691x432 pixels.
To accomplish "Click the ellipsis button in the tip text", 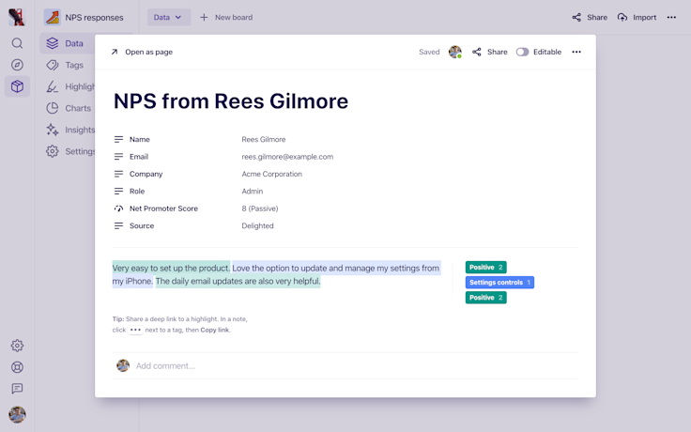I will pyautogui.click(x=135, y=330).
